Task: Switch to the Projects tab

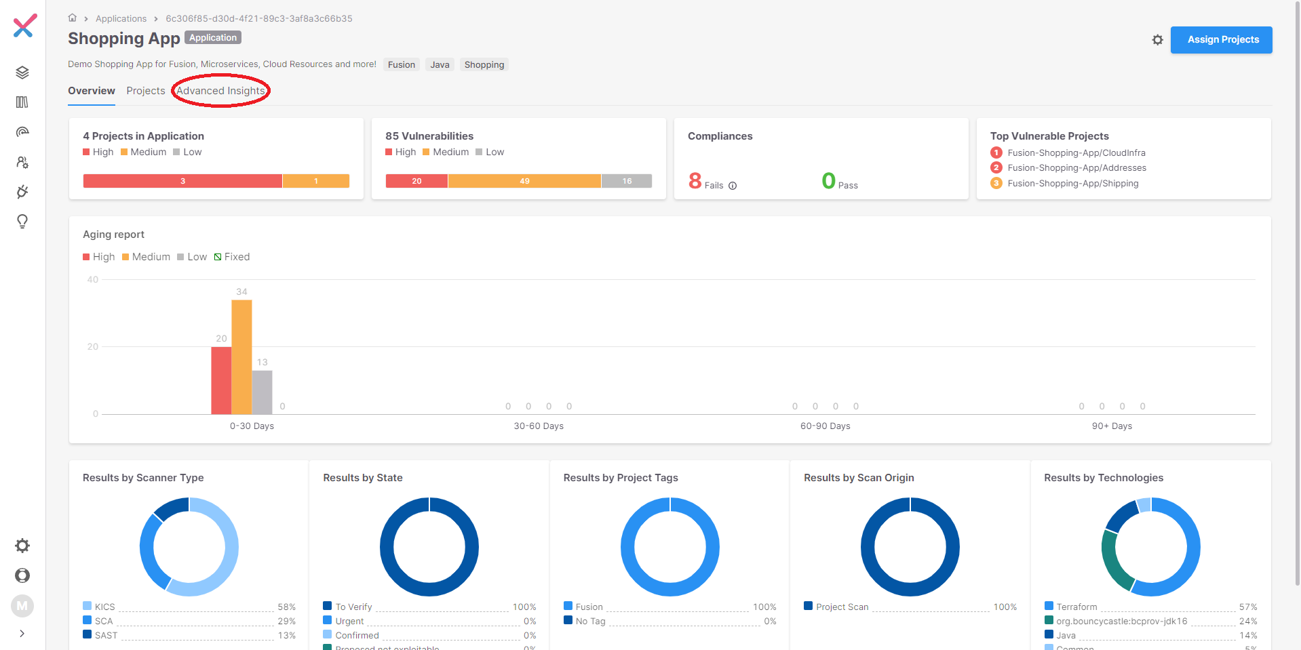Action: click(x=146, y=91)
